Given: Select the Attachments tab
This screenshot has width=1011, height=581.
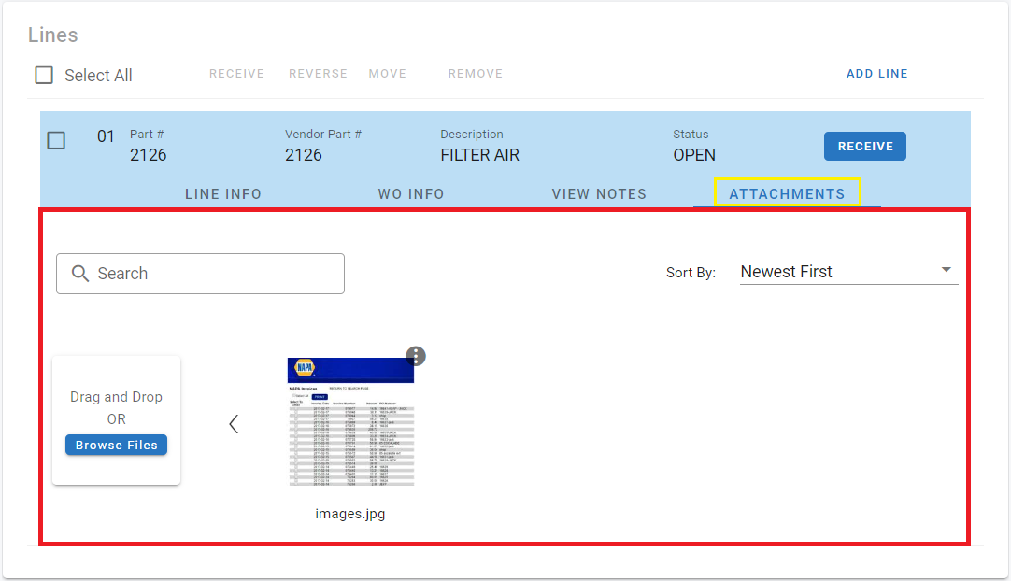Looking at the screenshot, I should point(787,194).
